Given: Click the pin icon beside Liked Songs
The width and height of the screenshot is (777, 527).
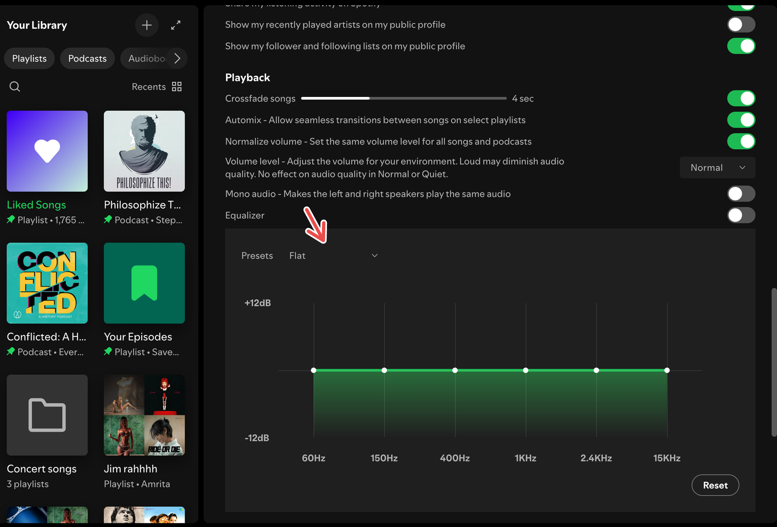Looking at the screenshot, I should 11,220.
